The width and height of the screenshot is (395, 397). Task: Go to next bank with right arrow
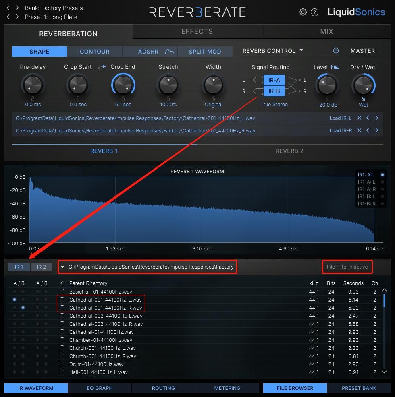[x=17, y=8]
